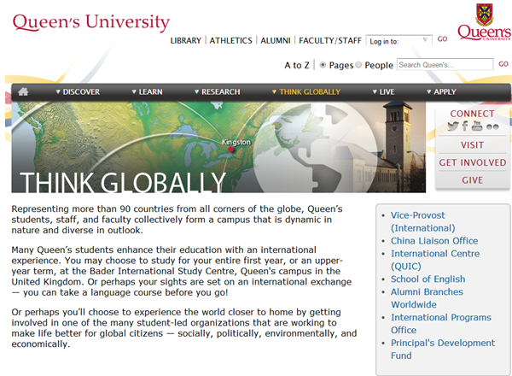Open the Principal's Development Fund link
512x376 pixels.
[443, 350]
